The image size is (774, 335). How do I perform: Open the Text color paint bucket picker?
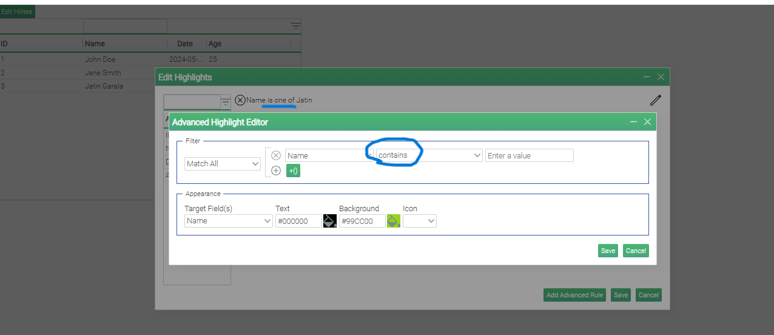click(329, 221)
